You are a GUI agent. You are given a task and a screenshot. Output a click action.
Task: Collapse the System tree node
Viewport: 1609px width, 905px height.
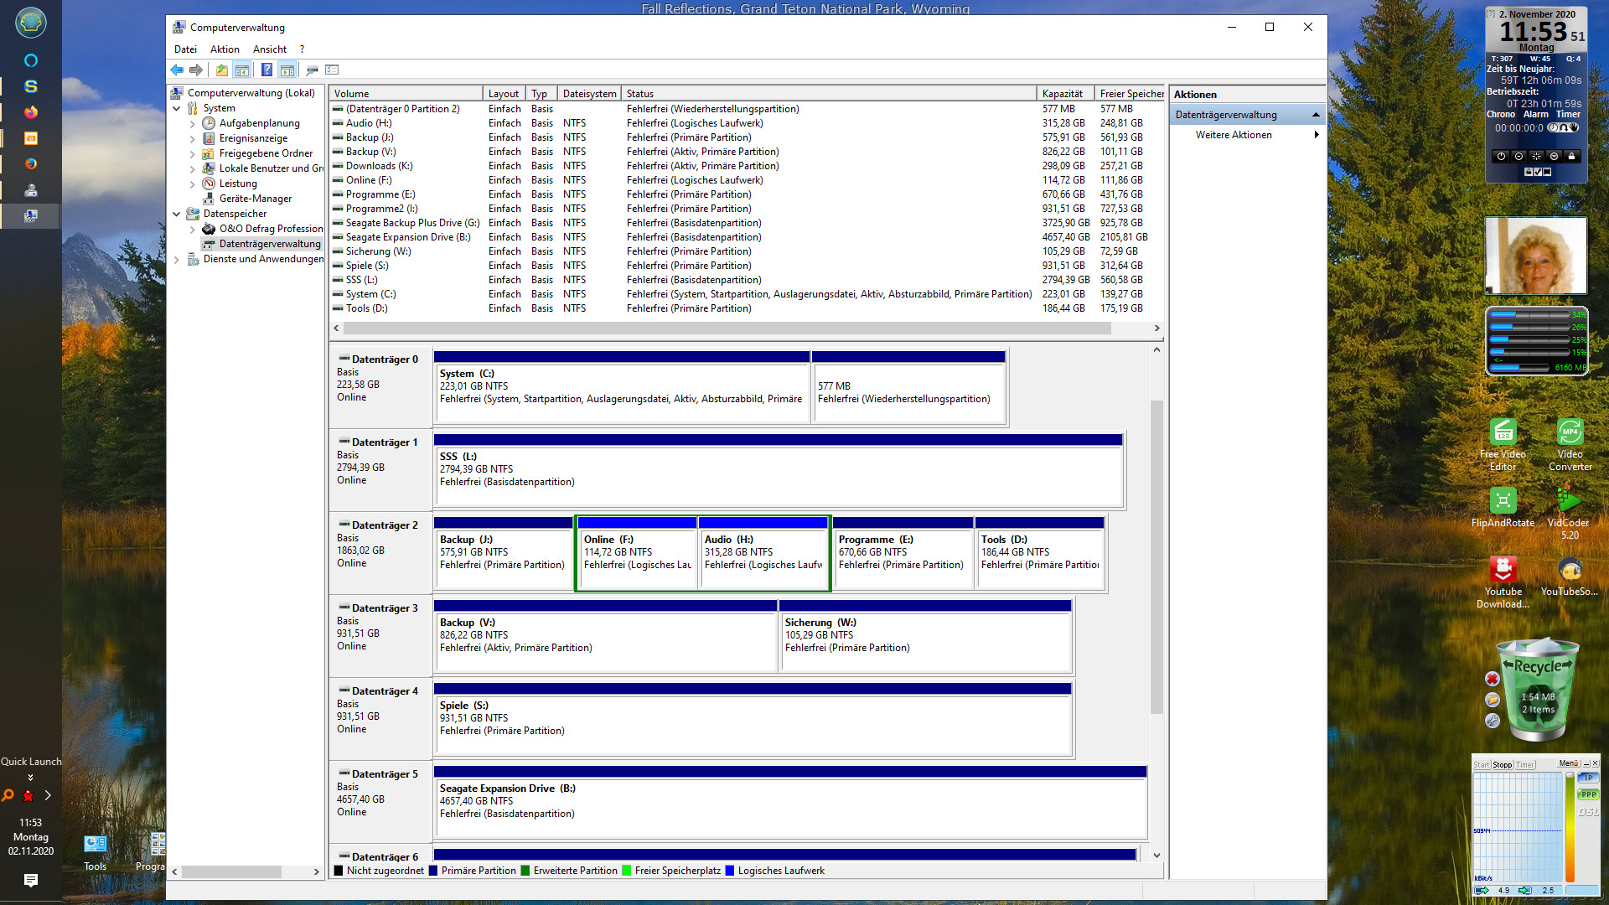(x=177, y=108)
